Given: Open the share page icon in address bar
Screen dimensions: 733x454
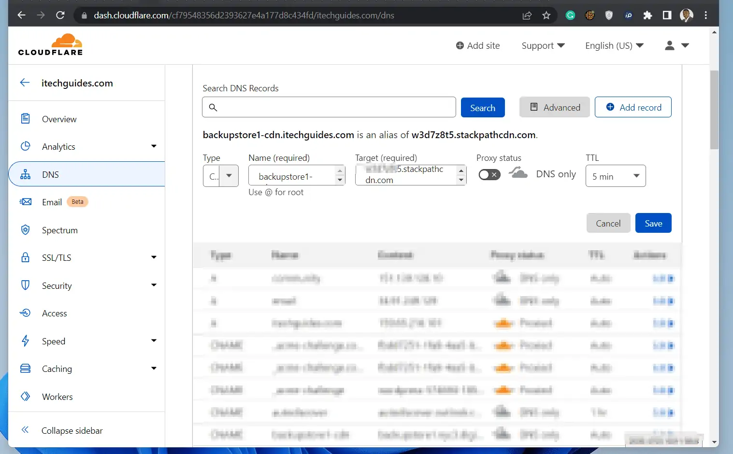Looking at the screenshot, I should click(x=527, y=15).
